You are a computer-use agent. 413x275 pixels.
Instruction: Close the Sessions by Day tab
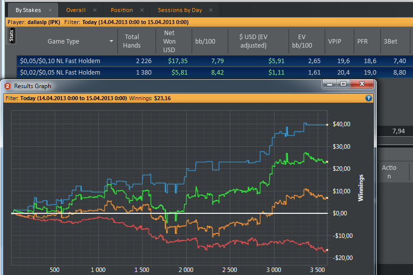211,10
